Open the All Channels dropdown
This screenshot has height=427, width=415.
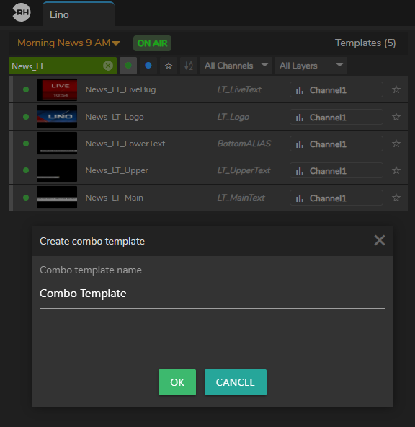[x=236, y=66]
